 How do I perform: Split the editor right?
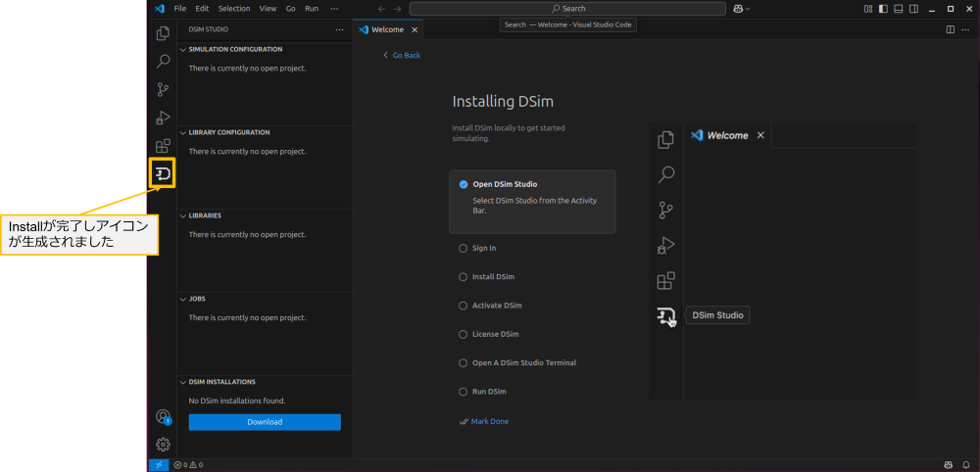pyautogui.click(x=950, y=29)
